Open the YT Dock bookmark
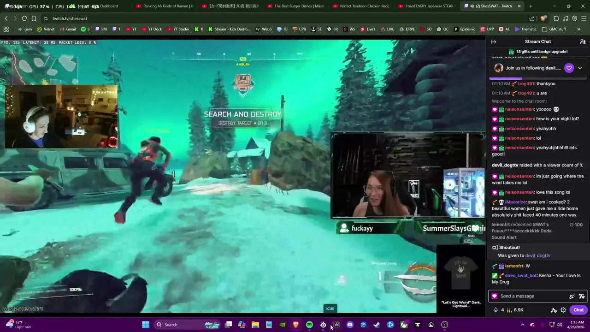Viewport: 590px width, 332px height. pyautogui.click(x=152, y=29)
